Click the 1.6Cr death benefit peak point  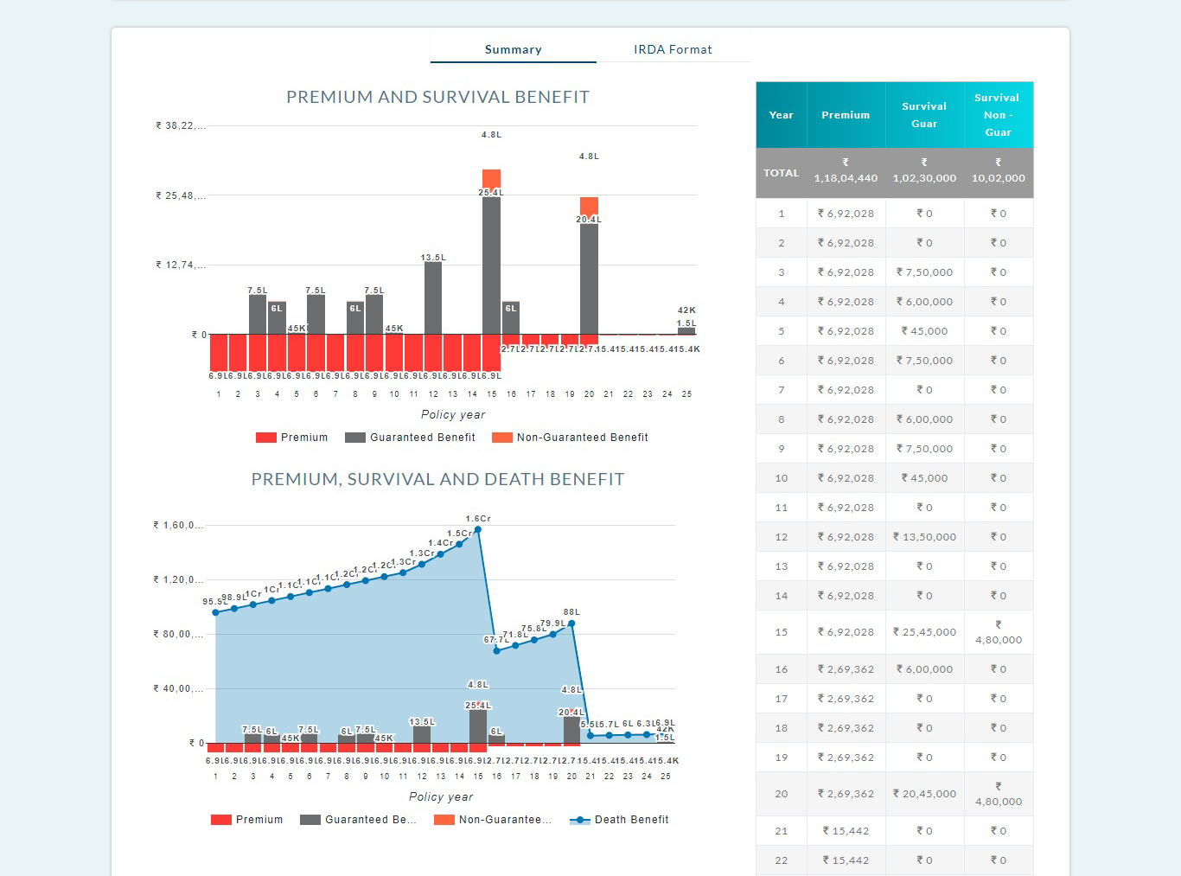click(478, 529)
